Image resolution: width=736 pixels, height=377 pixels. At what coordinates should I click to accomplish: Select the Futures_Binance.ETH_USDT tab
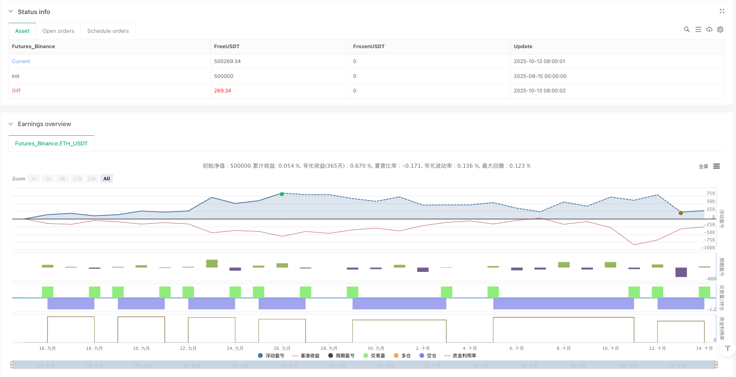[51, 144]
